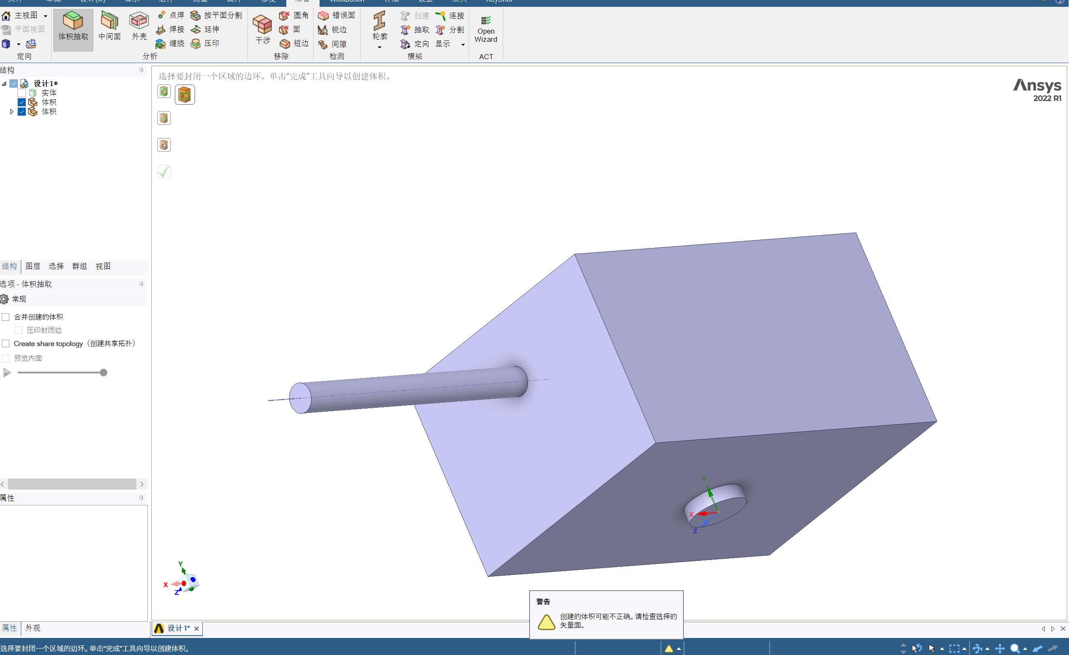Switch to the 图层 (Layers) tab

click(x=32, y=266)
